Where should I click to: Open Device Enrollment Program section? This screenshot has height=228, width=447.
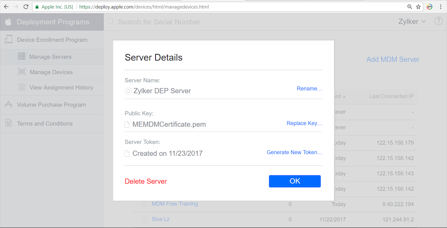[x=52, y=40]
